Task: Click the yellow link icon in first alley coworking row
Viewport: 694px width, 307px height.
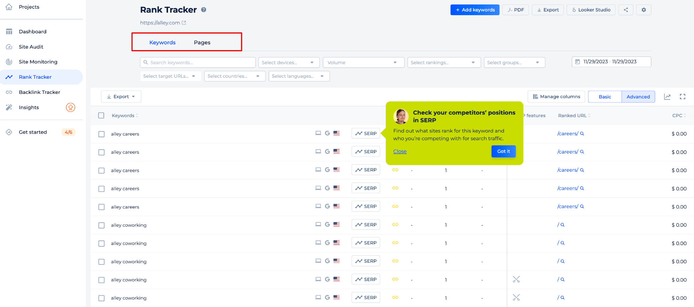Action: point(395,225)
